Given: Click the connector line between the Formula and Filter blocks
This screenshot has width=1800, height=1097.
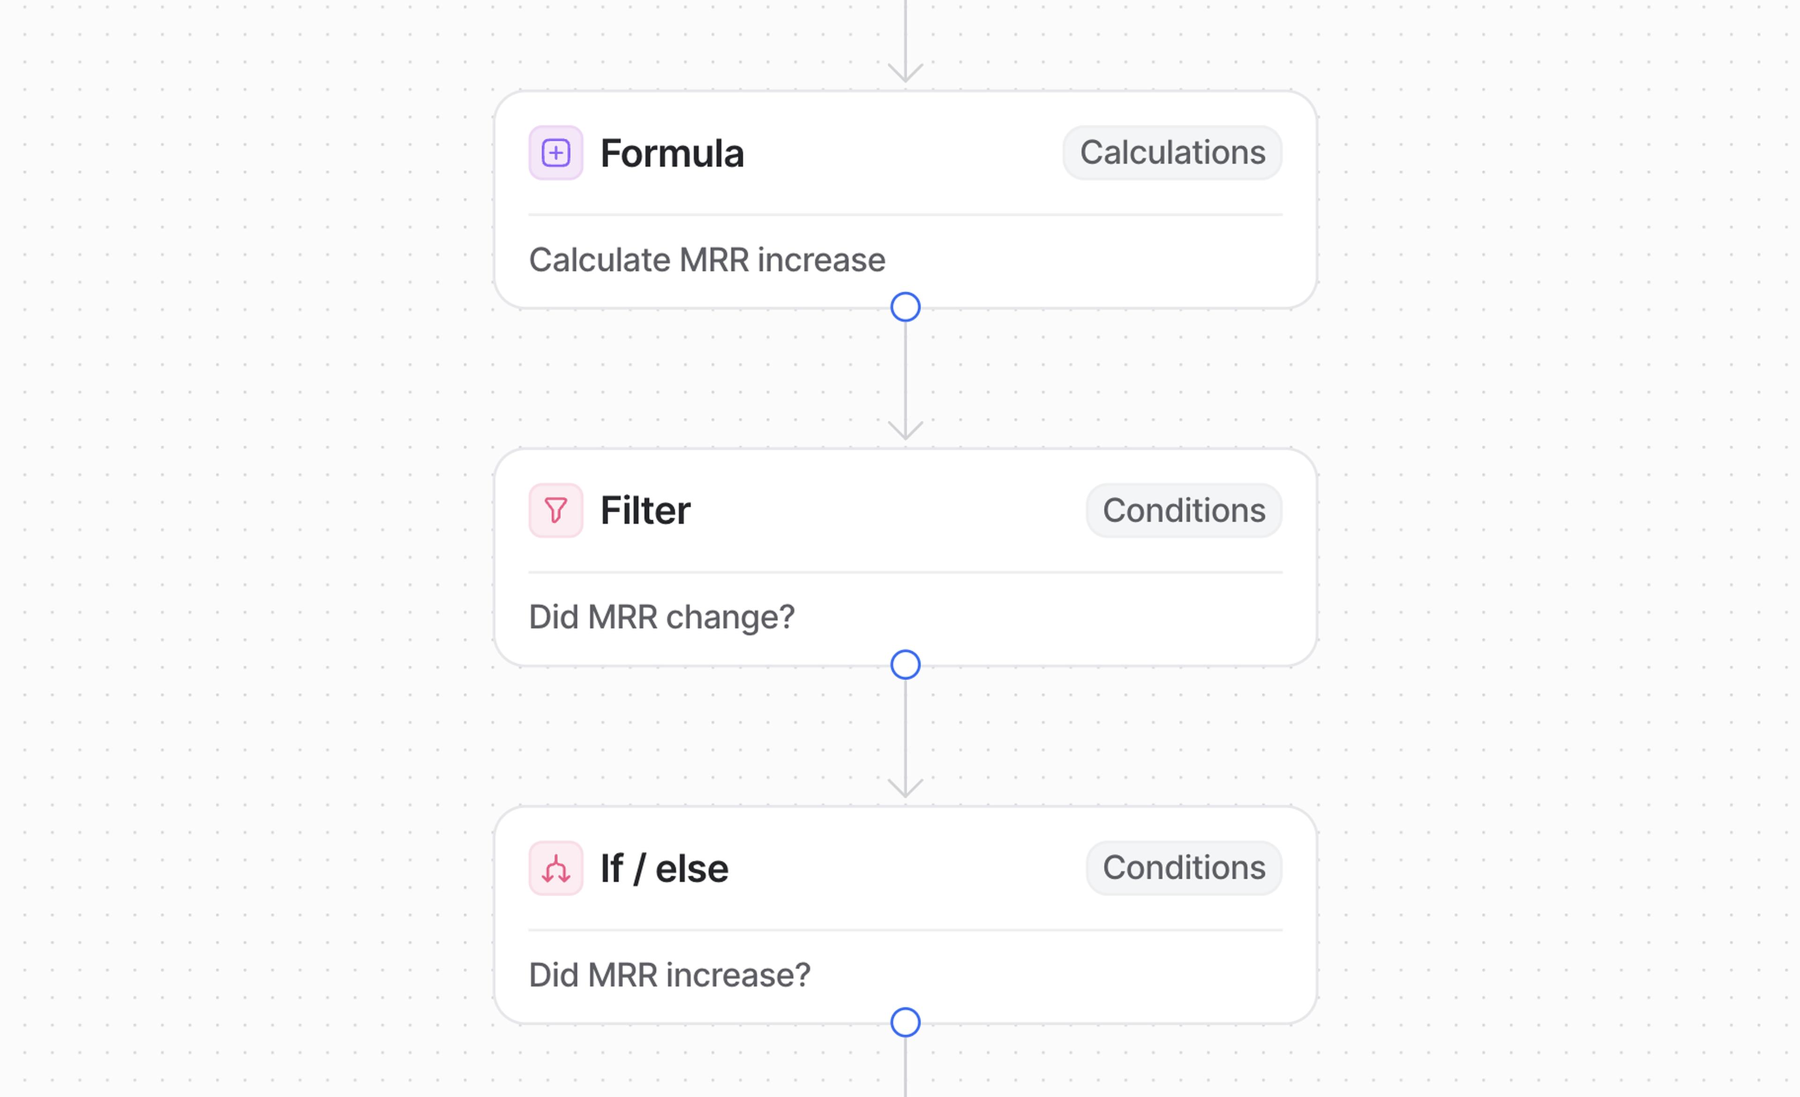Looking at the screenshot, I should click(x=905, y=373).
